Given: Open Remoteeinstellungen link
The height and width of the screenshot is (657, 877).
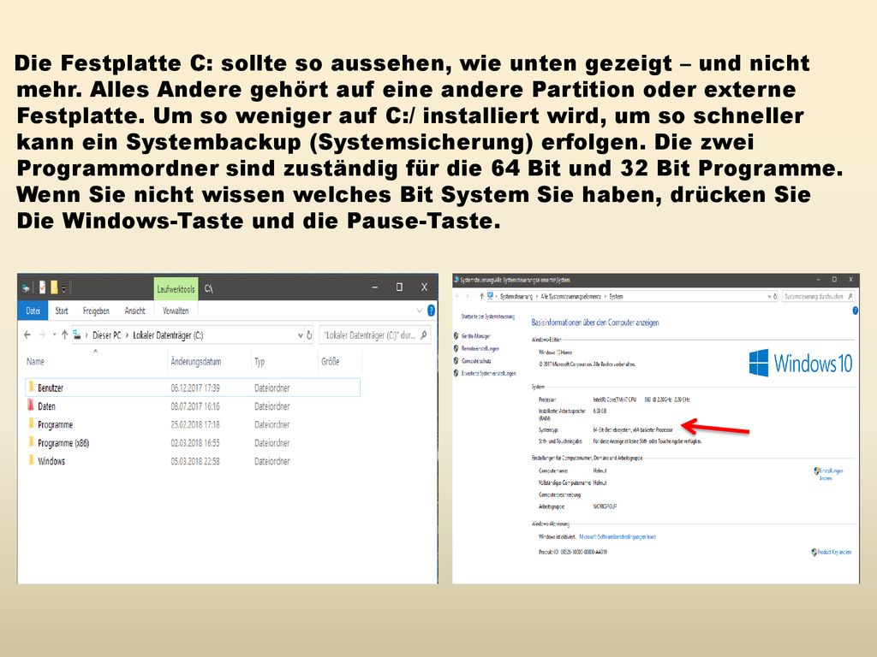Looking at the screenshot, I should [x=480, y=349].
